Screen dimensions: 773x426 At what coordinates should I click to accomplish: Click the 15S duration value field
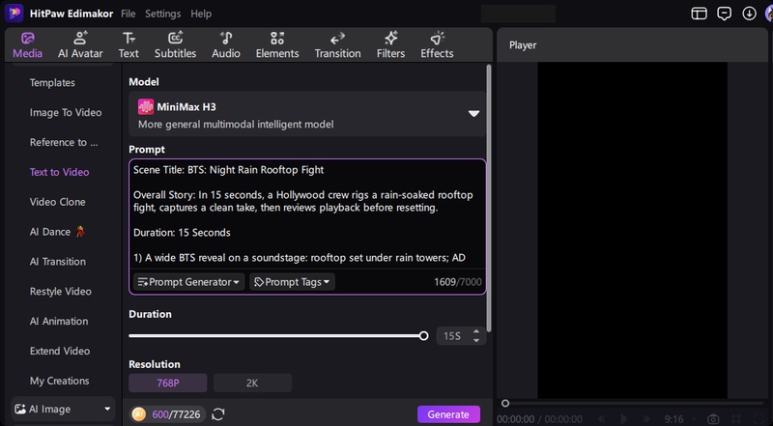[452, 336]
